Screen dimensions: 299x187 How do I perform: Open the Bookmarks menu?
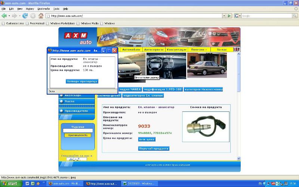tap(43, 8)
